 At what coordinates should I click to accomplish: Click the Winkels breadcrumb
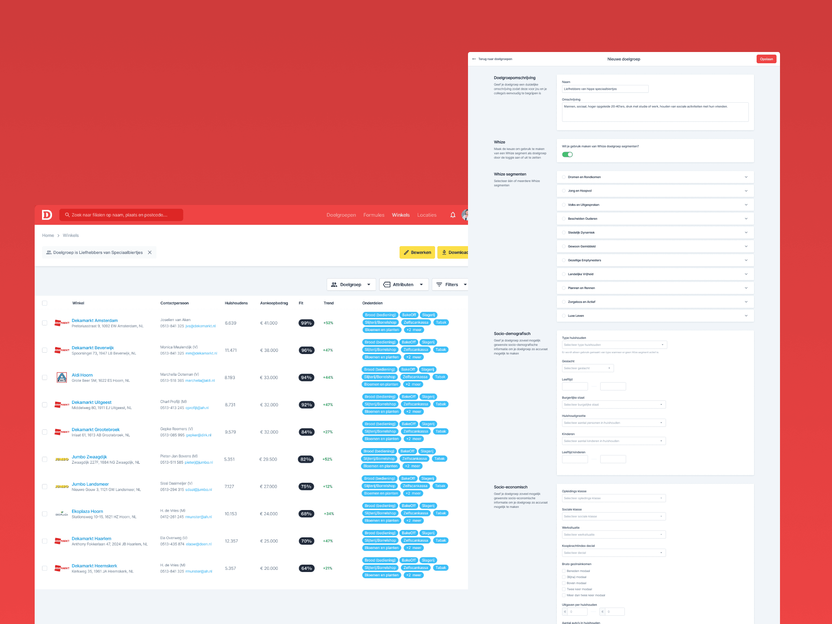pos(71,236)
